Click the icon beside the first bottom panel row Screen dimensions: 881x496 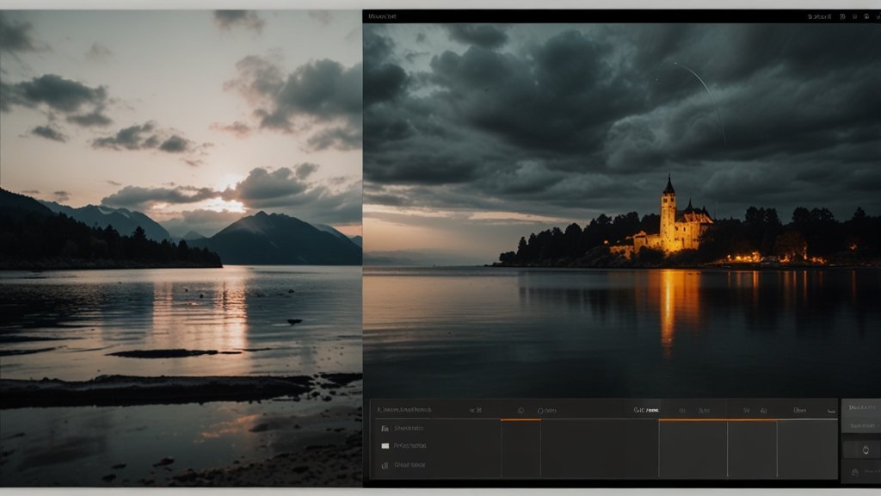click(385, 428)
